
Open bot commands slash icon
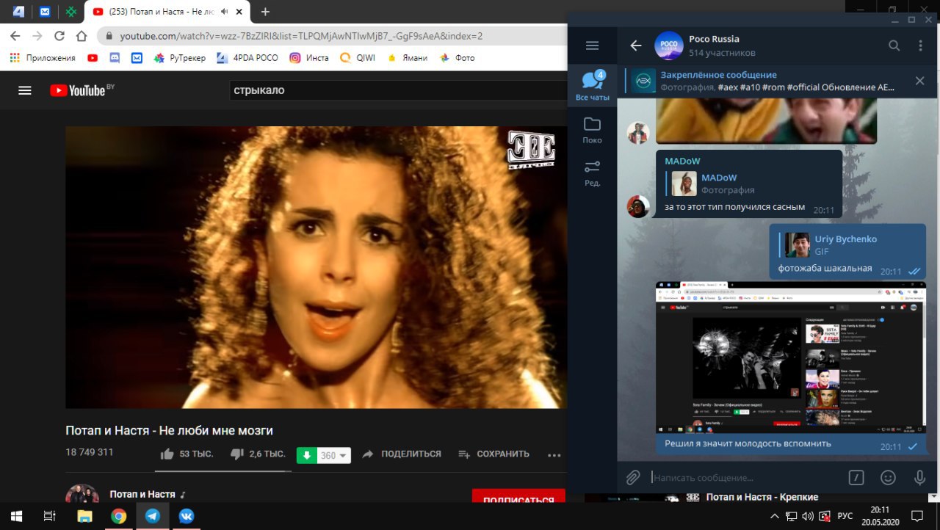tap(856, 478)
